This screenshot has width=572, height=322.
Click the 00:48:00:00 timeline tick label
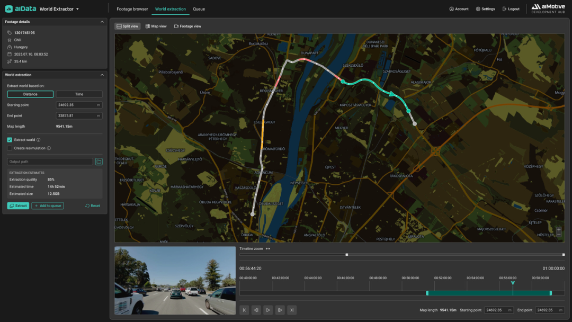(378, 278)
